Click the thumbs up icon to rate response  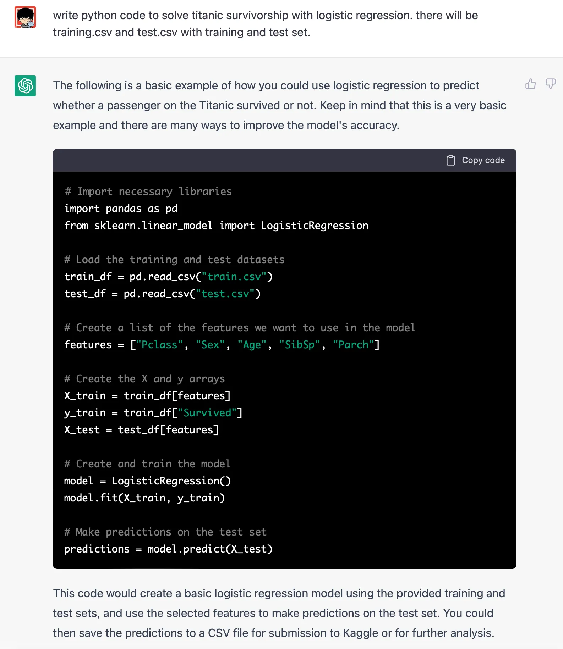click(x=531, y=84)
